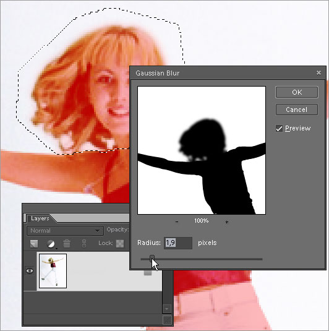Click OK in Gaussian Blur dialog
329x331 pixels.
tap(296, 92)
